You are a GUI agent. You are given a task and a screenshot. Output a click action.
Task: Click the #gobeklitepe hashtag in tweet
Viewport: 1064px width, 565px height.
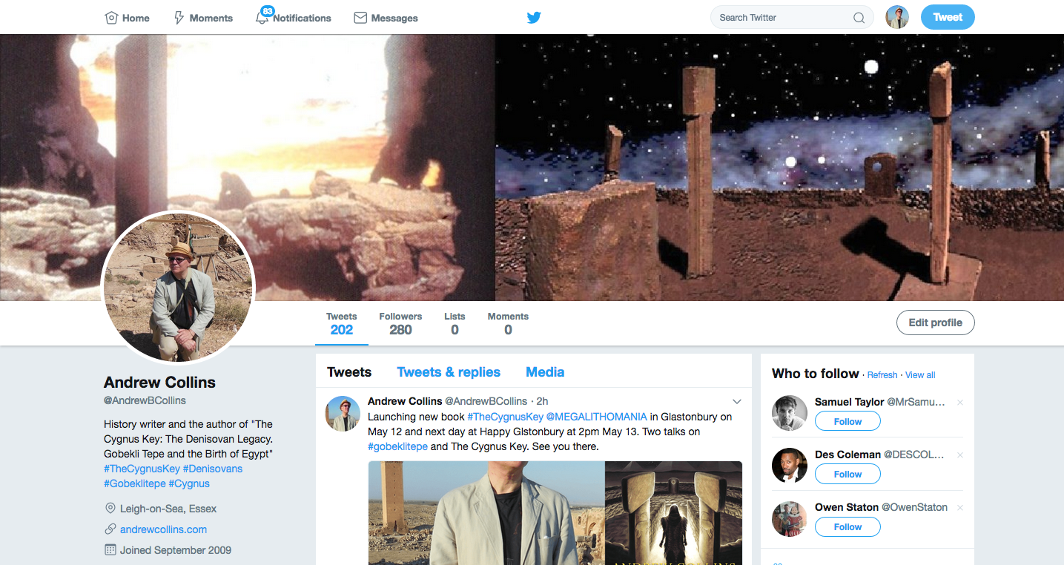397,446
